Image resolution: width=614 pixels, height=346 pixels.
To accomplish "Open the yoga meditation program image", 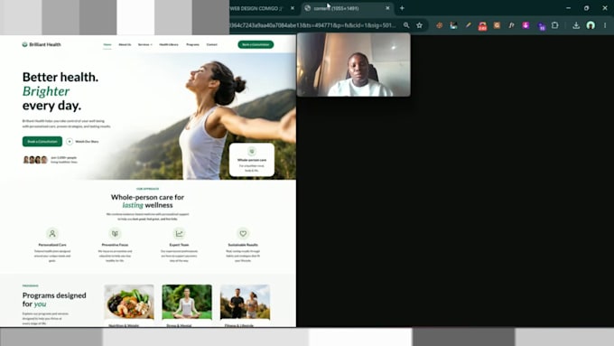I will click(187, 302).
